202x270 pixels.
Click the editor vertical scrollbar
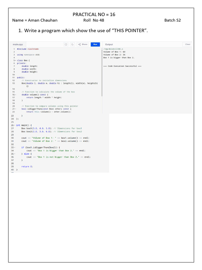click(102, 71)
